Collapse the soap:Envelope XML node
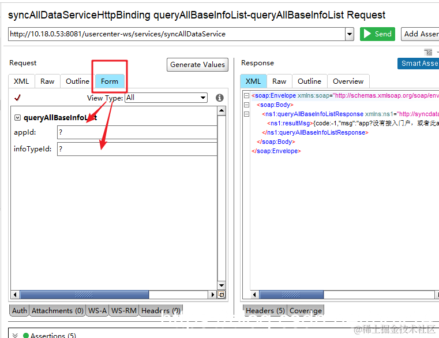Image resolution: width=439 pixels, height=338 pixels. click(246, 96)
